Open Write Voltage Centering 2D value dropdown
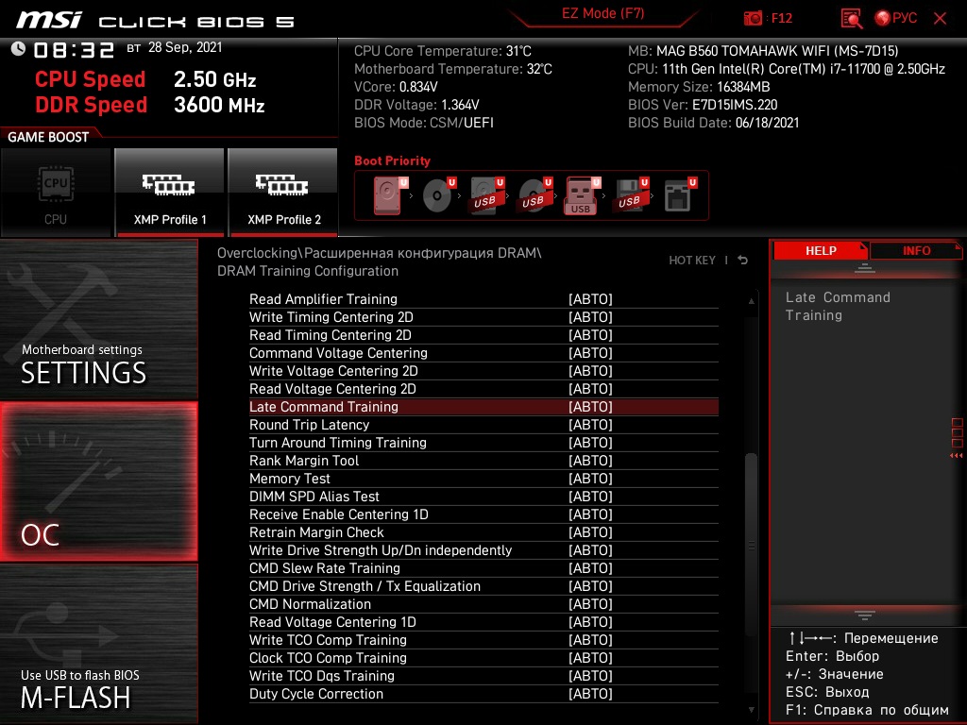This screenshot has height=725, width=967. click(x=590, y=370)
